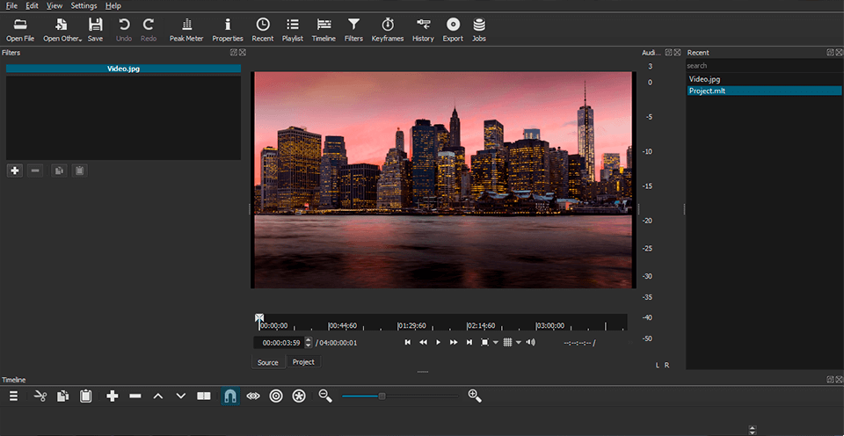
Task: Click the fast forward playback button
Action: [454, 342]
